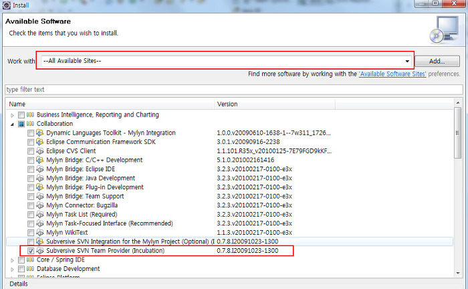Viewport: 468px width, 289px height.
Task: Click the software list vertical scrollbar thumb
Action: coord(457,133)
